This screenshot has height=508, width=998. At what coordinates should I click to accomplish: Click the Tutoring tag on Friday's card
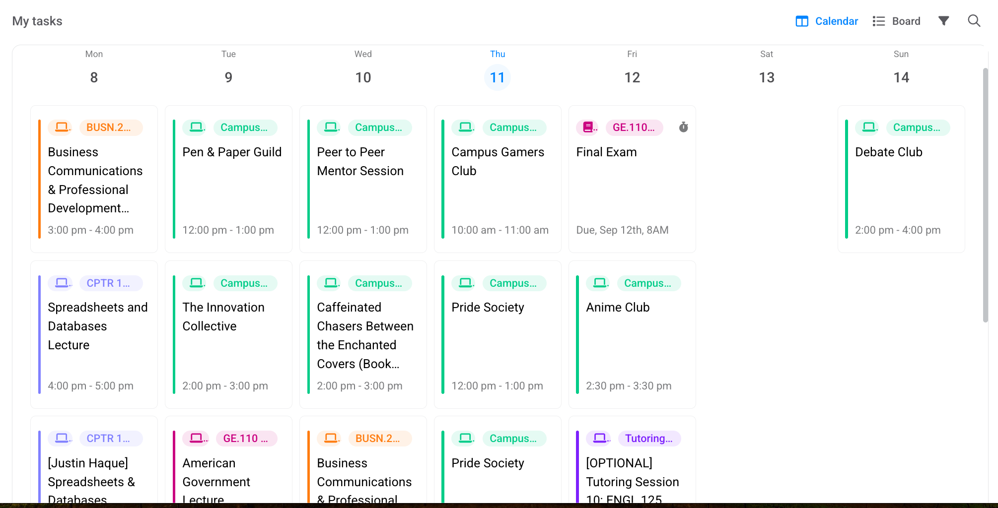(648, 438)
